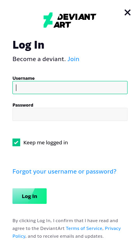Open the Terms of Service link

tap(84, 228)
